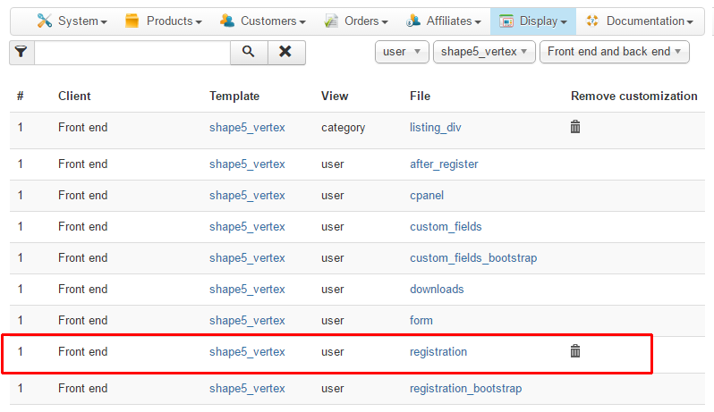The image size is (714, 412).
Task: Click the search magnifier button
Action: (249, 53)
